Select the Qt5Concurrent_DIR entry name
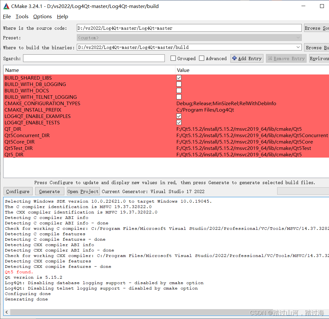 tap(27, 136)
